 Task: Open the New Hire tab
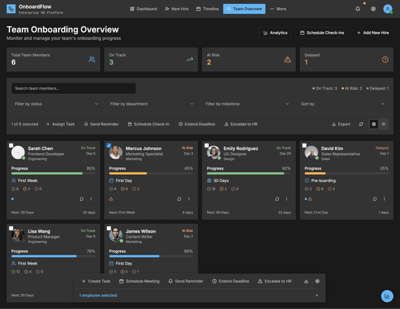(x=176, y=9)
